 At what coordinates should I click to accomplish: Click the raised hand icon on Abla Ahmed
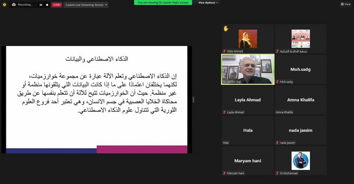(226, 28)
